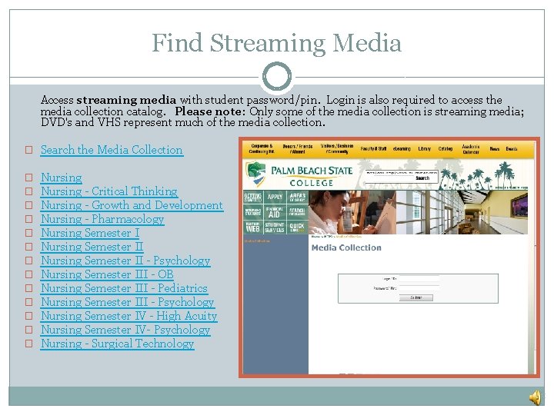Image resolution: width=554 pixels, height=415 pixels.
Task: Click the Financial Aid tile
Action: tap(275, 212)
